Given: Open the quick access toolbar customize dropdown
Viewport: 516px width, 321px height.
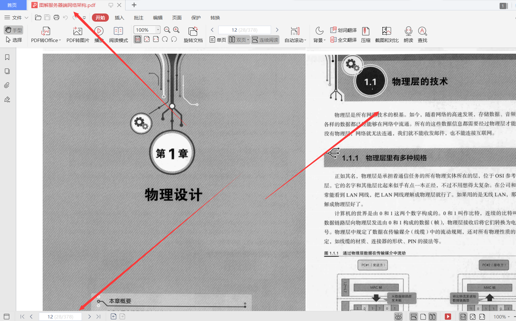Looking at the screenshot, I should tap(84, 18).
